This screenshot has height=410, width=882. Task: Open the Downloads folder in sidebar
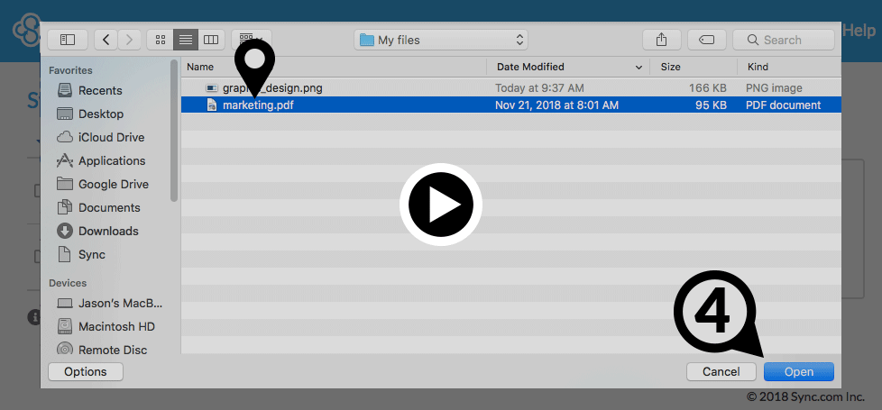point(108,231)
